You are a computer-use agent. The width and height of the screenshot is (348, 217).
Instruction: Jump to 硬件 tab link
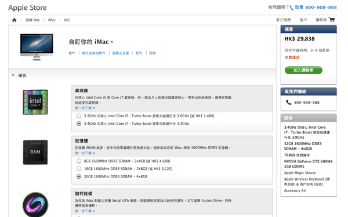(72, 53)
